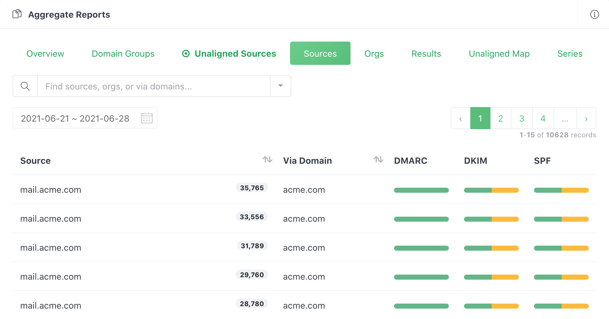Click mail.acme.com in 28,780 row
This screenshot has width=609, height=319.
51,306
